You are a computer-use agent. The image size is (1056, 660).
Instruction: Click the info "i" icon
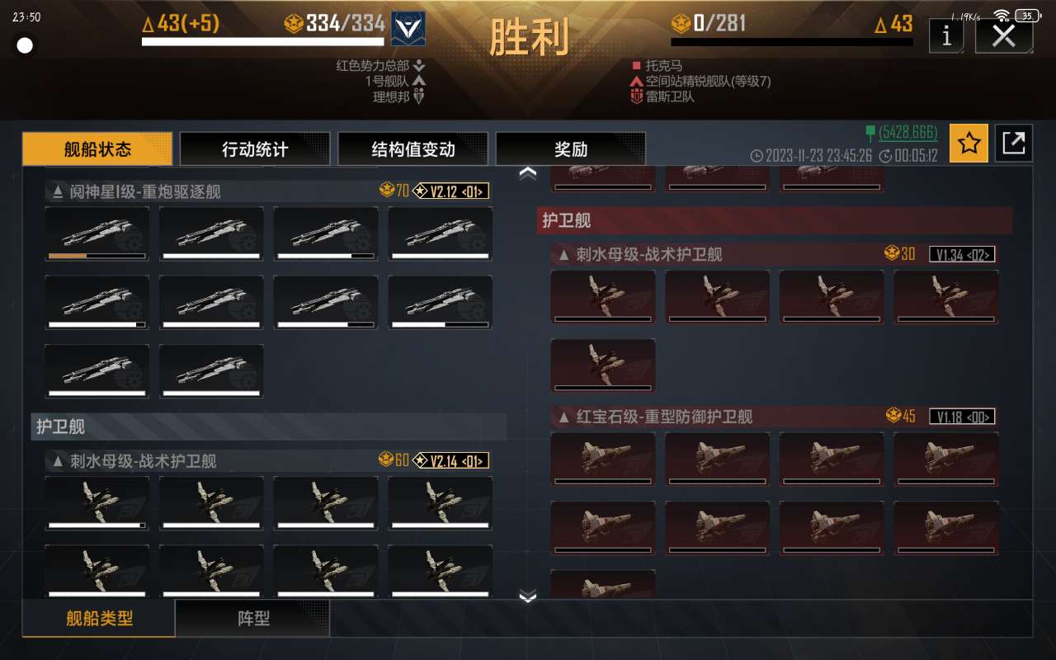tap(946, 35)
